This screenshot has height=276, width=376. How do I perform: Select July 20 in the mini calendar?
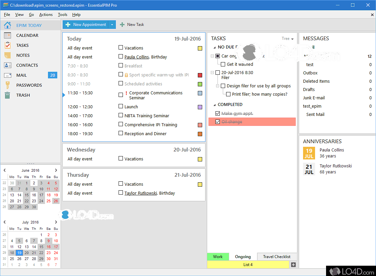click(27, 253)
